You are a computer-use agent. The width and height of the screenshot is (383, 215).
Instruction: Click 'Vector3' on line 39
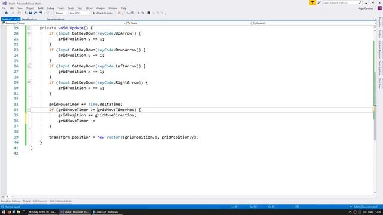(x=114, y=137)
